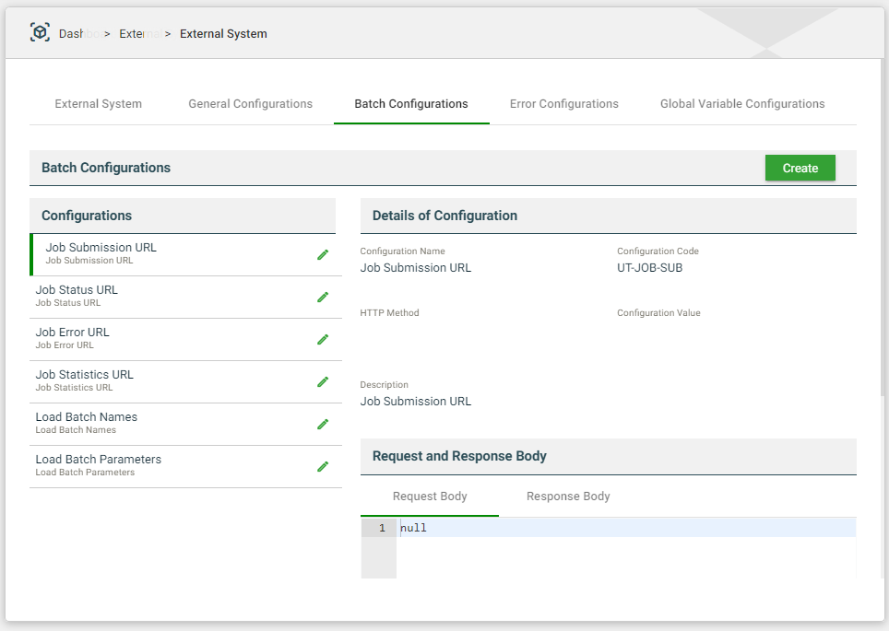
Task: Go to Global Variable Configurations tab
Action: click(x=741, y=104)
